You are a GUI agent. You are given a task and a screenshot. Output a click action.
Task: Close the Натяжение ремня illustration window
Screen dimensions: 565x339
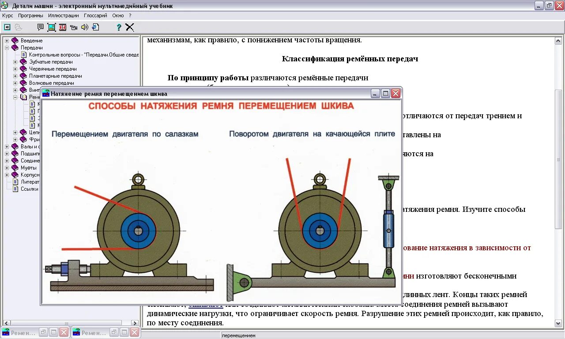coord(395,94)
